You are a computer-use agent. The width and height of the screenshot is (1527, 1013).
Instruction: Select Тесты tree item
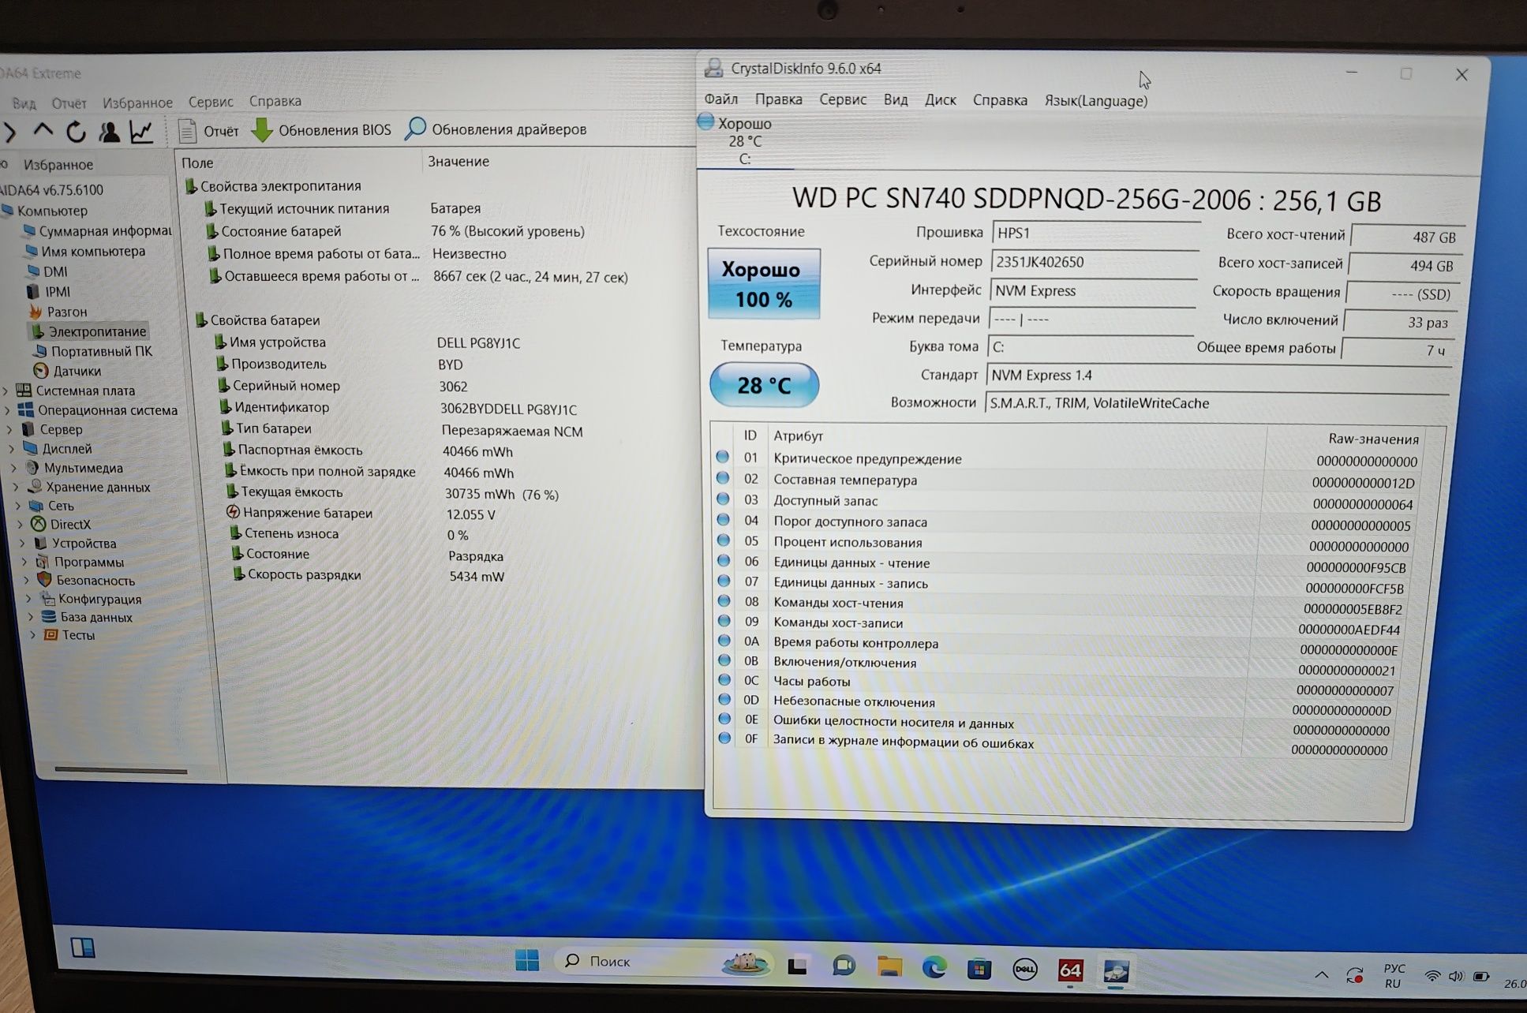pyautogui.click(x=69, y=635)
